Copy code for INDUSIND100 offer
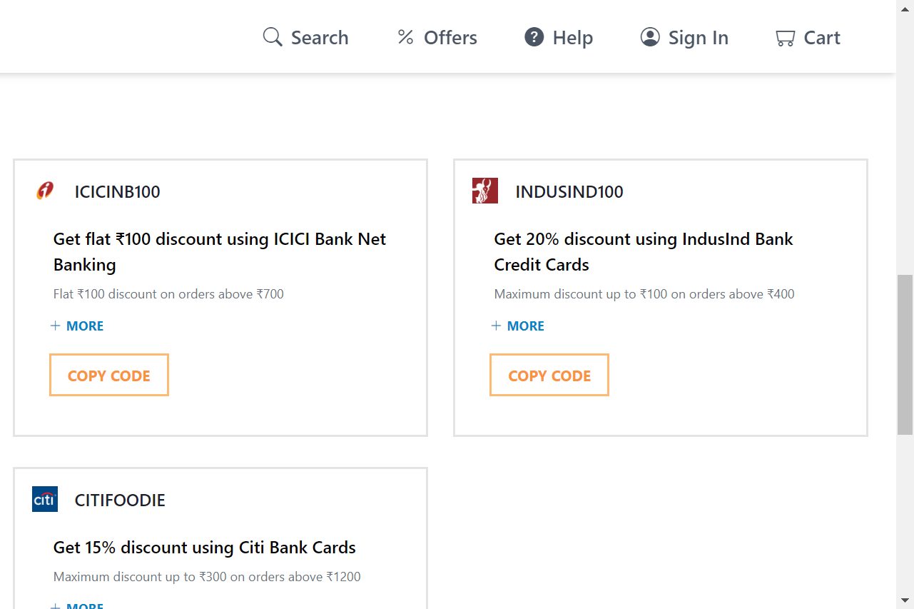Viewport: 914px width, 609px height. pos(549,375)
